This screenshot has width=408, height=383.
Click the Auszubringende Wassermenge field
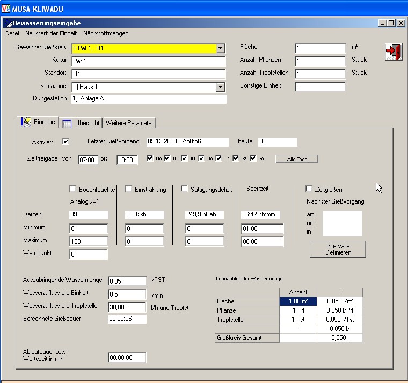pyautogui.click(x=127, y=281)
